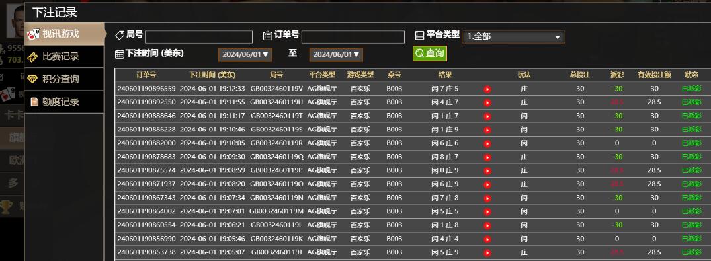This screenshot has height=261, width=711.
Task: Select order number 240601190878683
Action: [x=146, y=157]
